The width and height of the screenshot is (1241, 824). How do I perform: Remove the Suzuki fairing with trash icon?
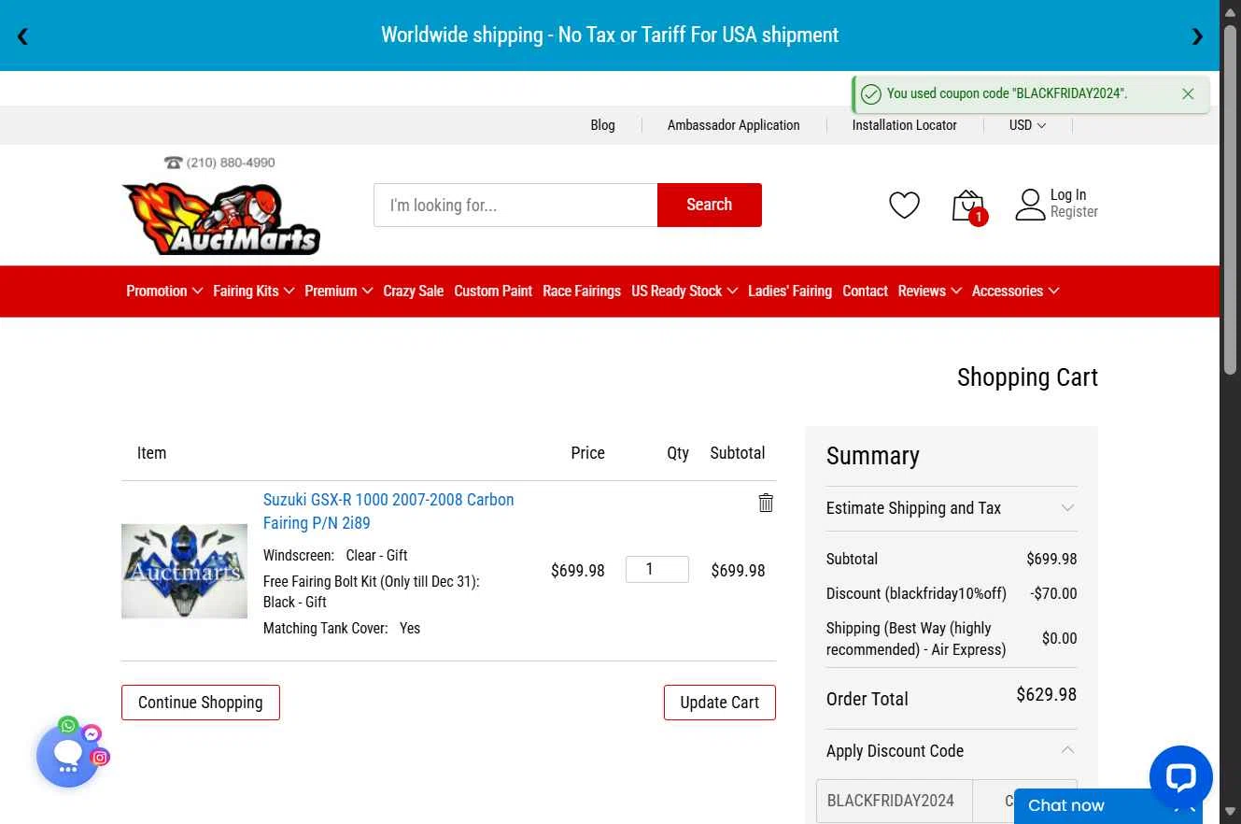766,503
